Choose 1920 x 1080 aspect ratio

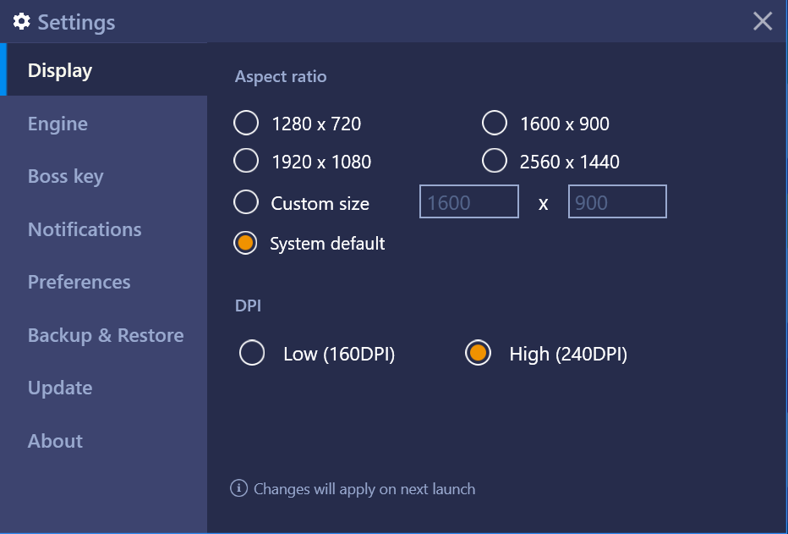click(246, 161)
